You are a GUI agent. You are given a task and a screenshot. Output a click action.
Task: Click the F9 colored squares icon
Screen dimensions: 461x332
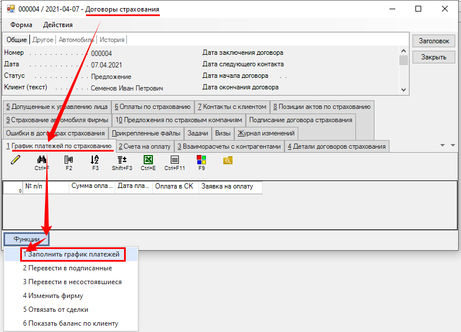tap(201, 160)
